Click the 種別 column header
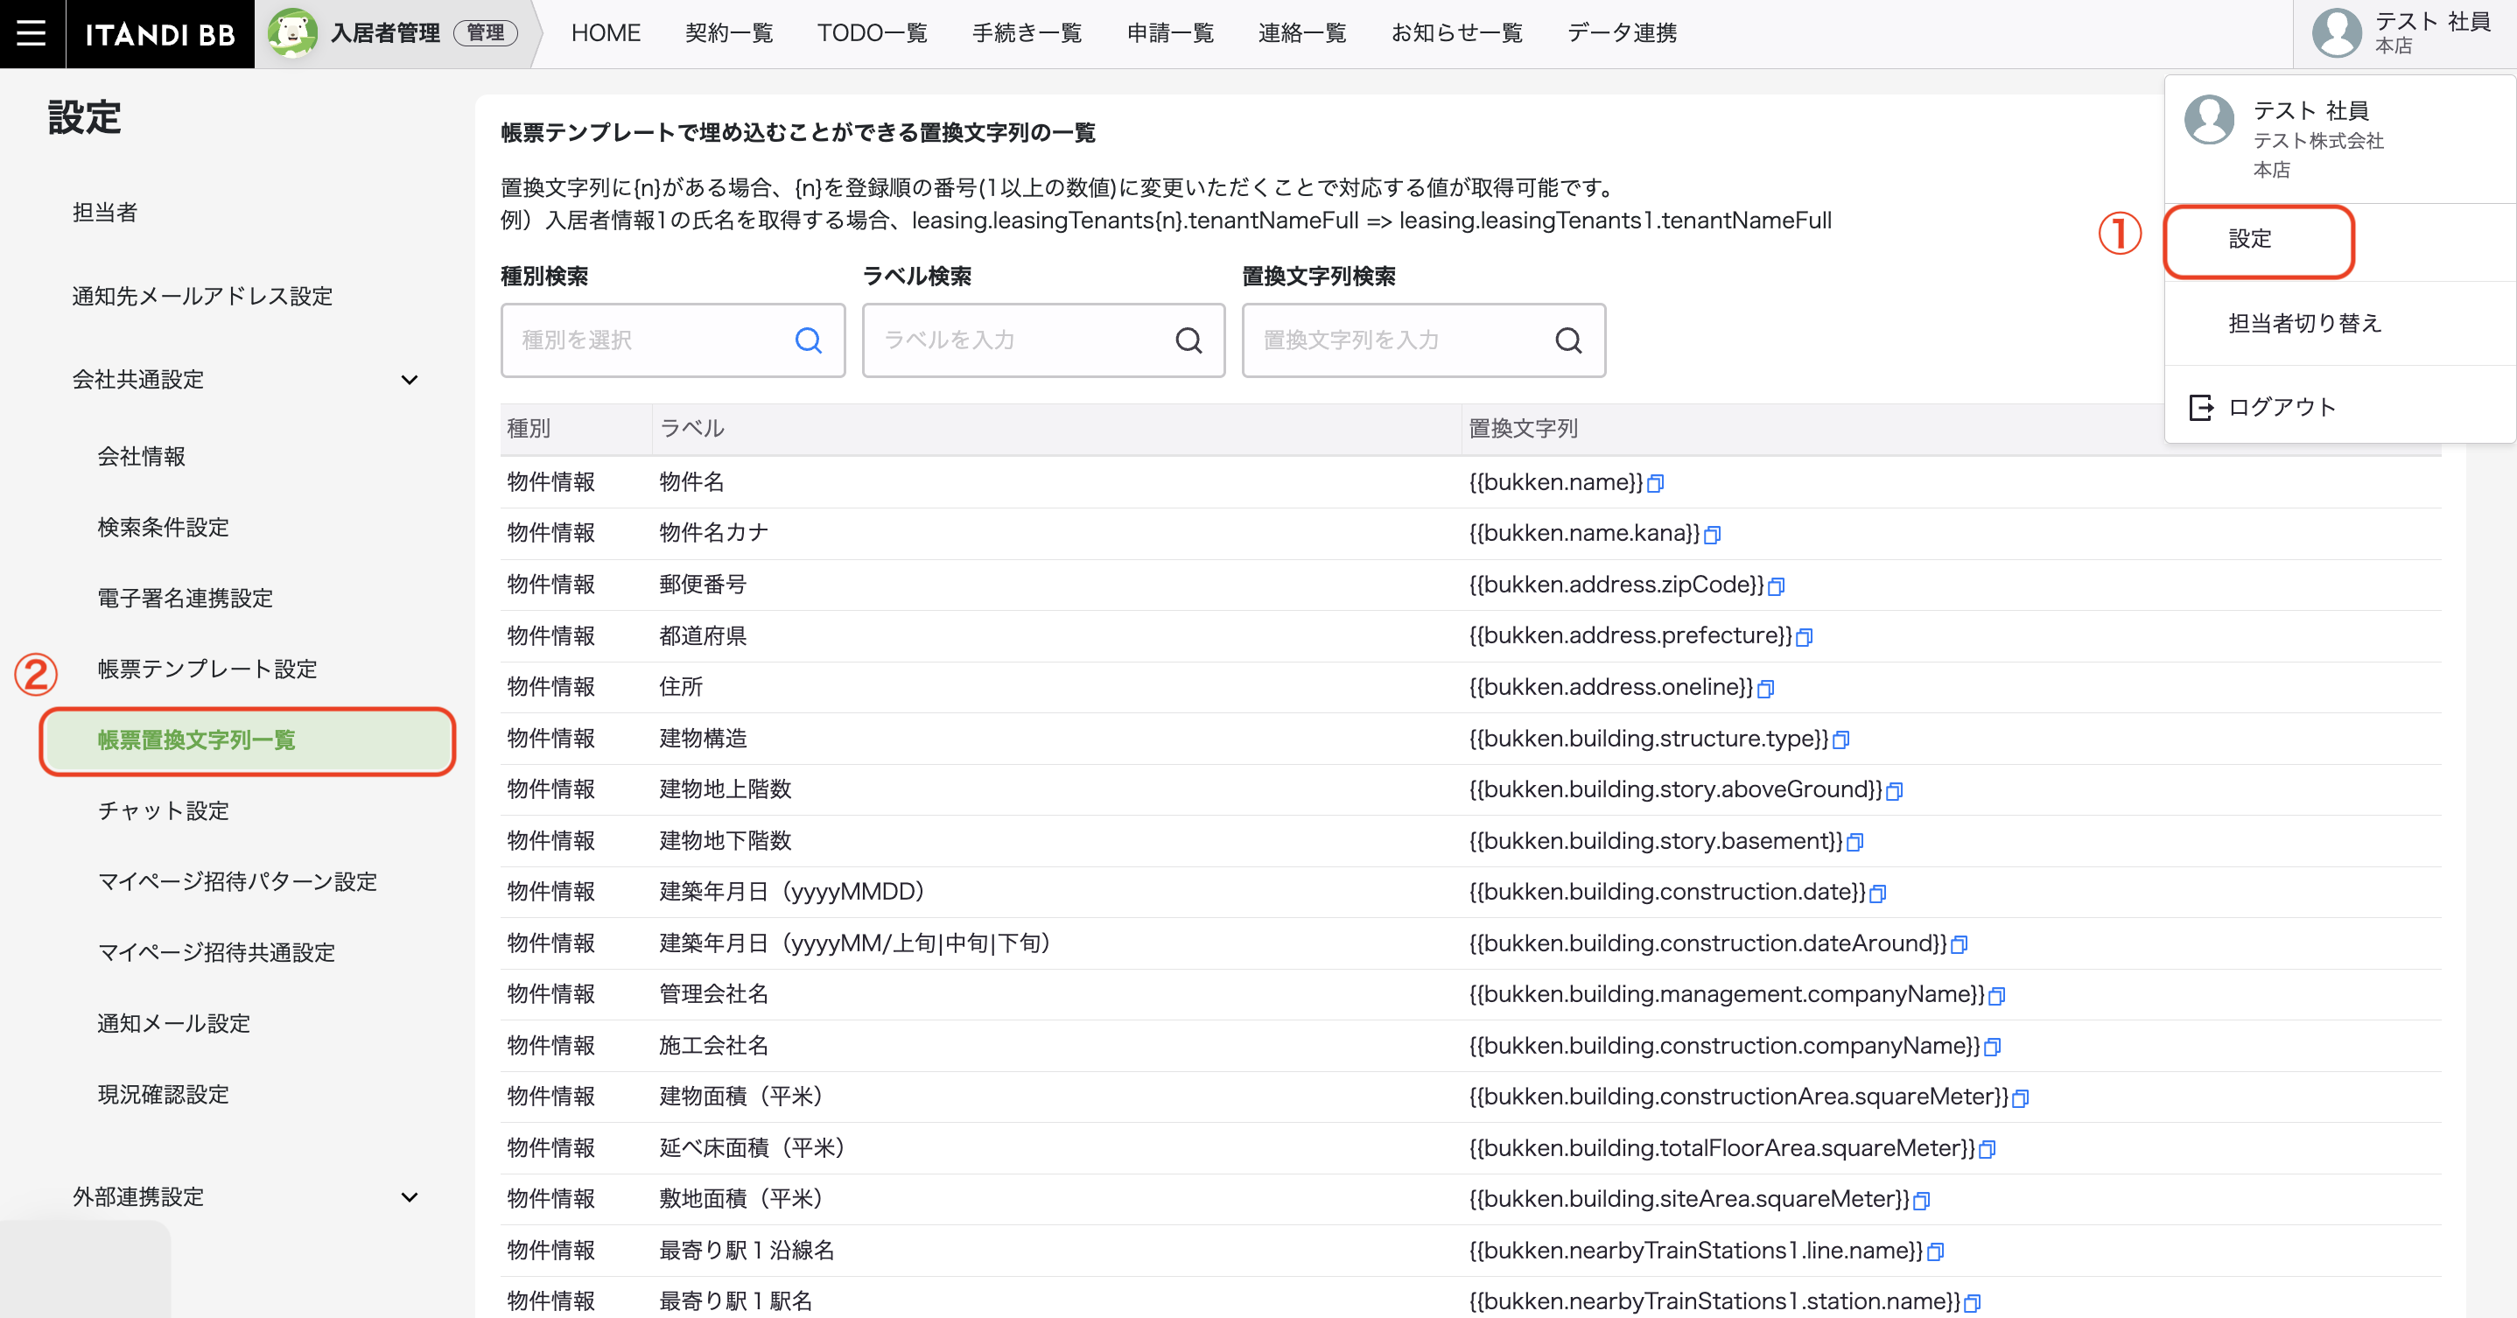Screen dimensions: 2517x1318 (529, 429)
